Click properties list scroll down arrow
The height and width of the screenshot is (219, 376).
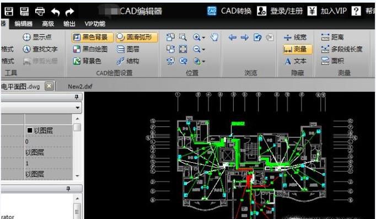pos(77,176)
